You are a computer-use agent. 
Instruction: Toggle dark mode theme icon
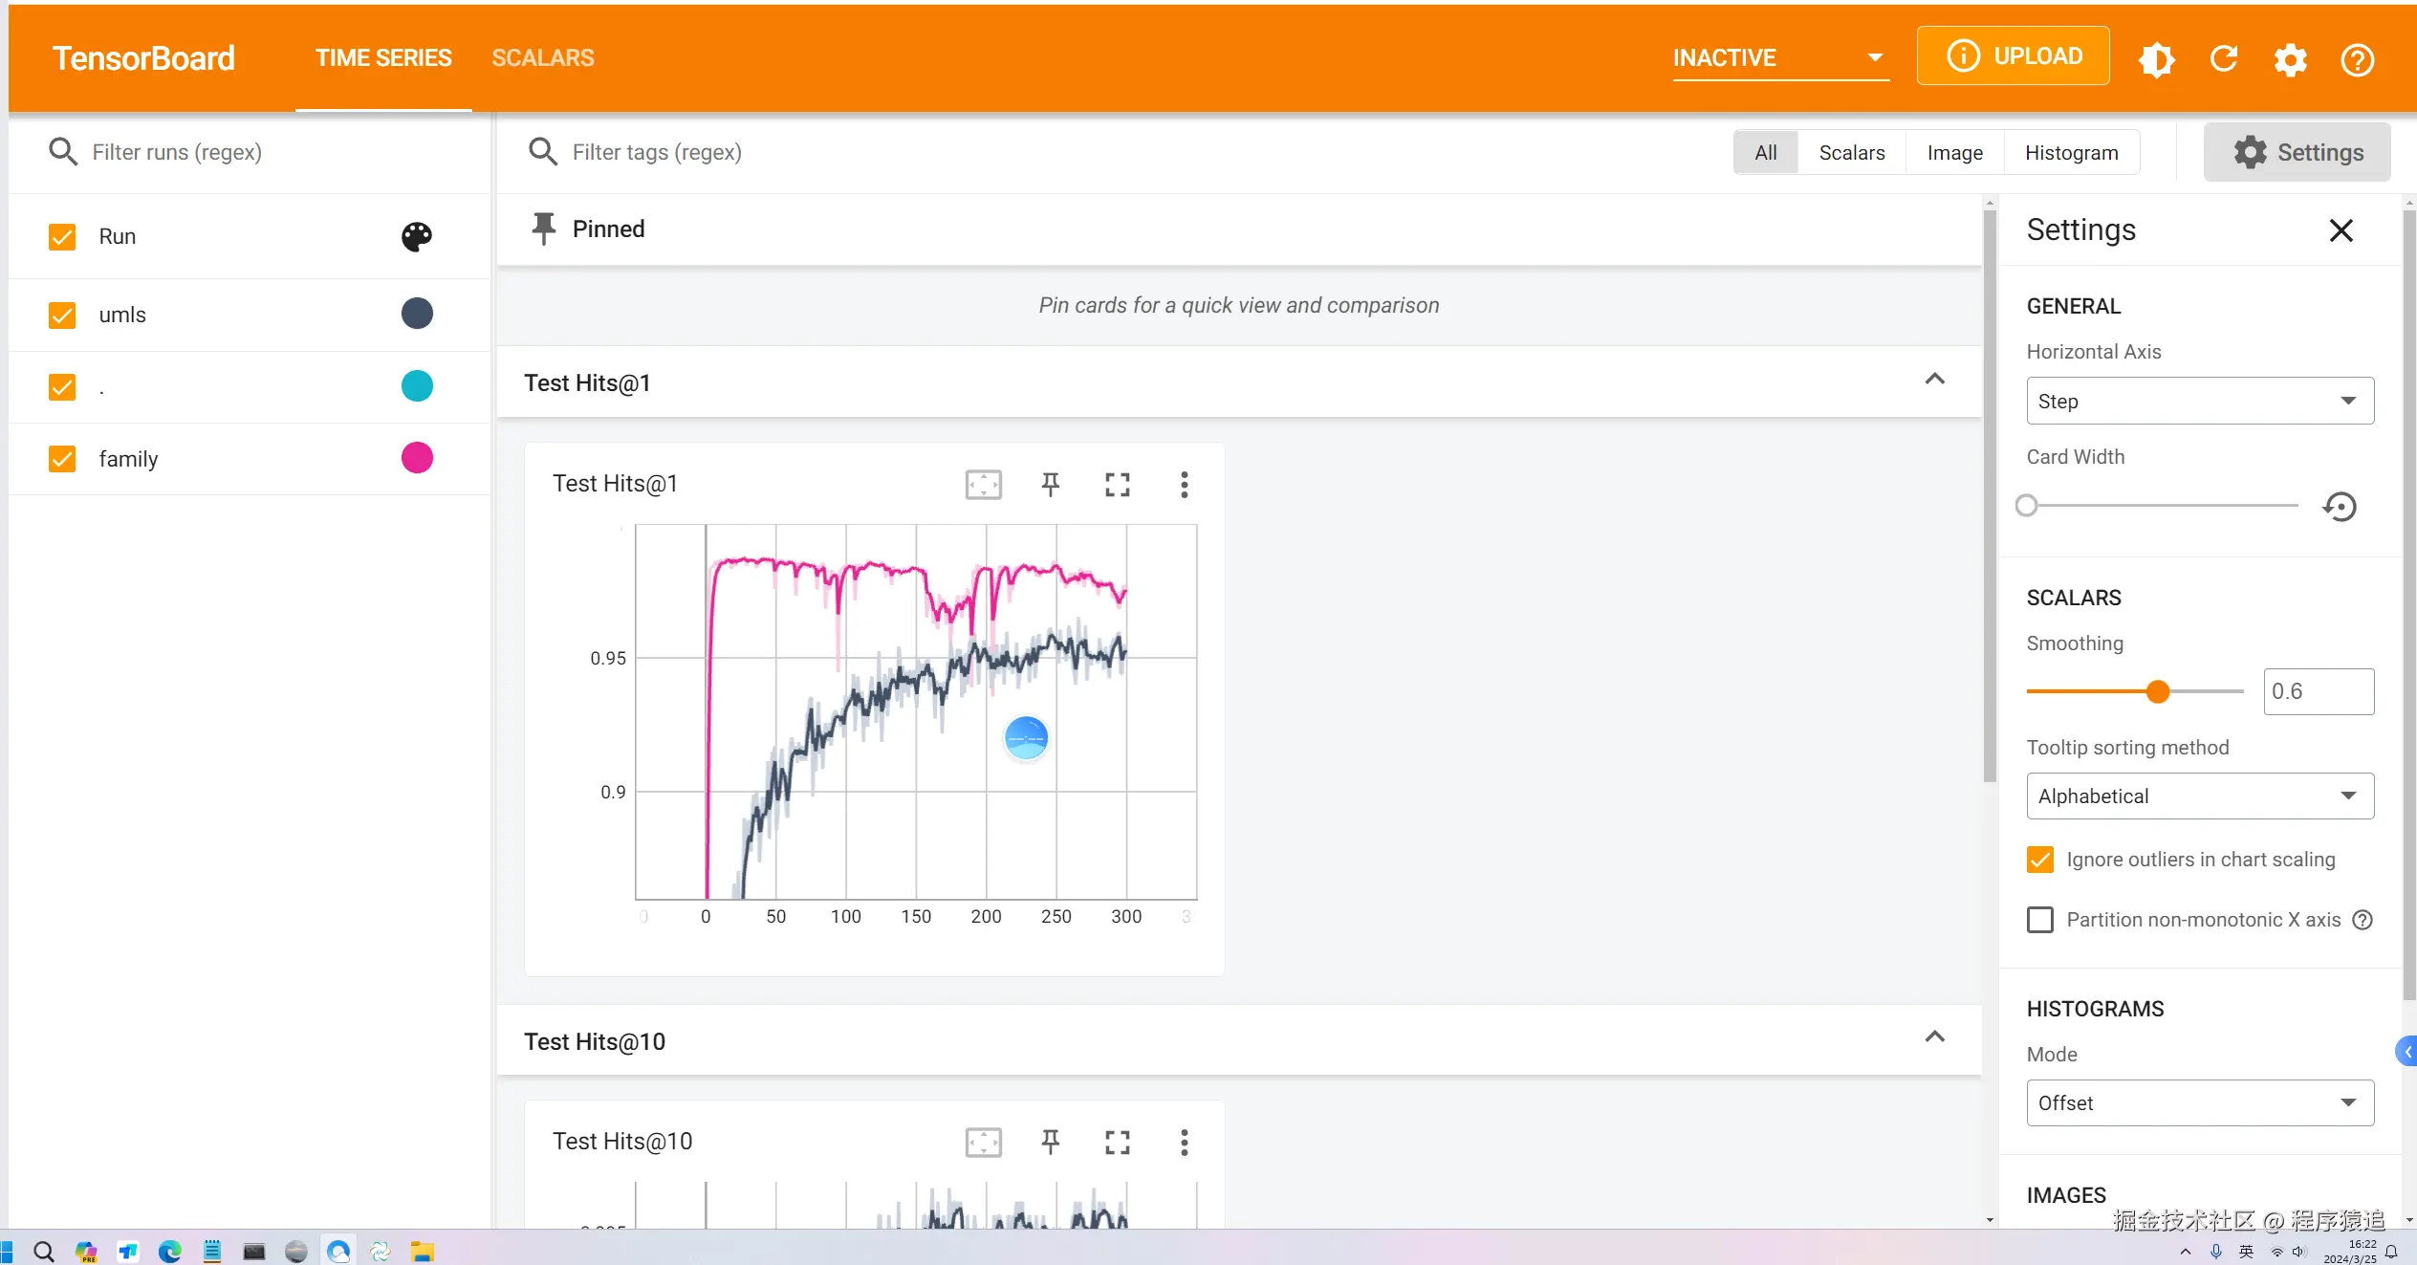tap(2157, 59)
